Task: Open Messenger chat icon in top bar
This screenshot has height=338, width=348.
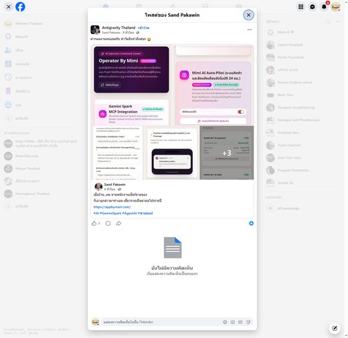Action: pos(313,7)
